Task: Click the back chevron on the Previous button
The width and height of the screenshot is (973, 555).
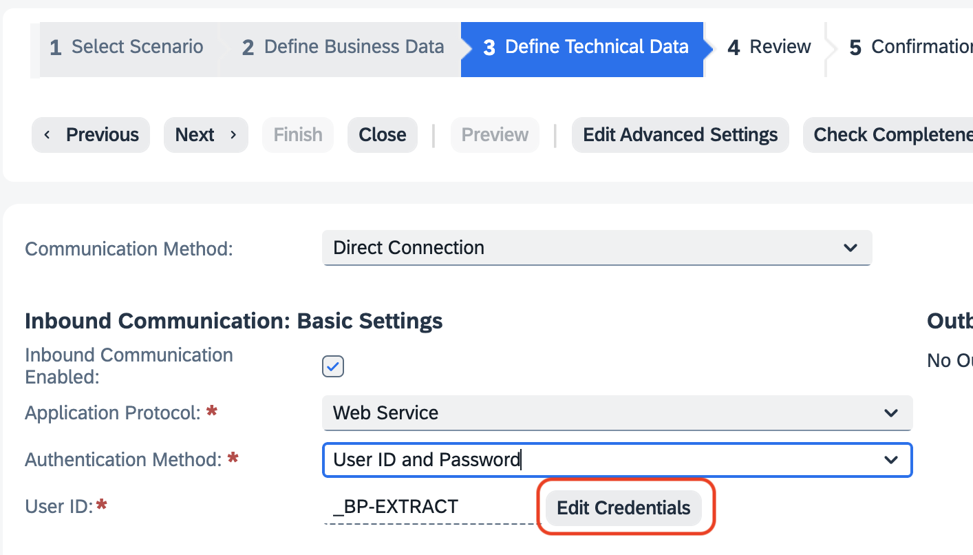Action: 47,135
